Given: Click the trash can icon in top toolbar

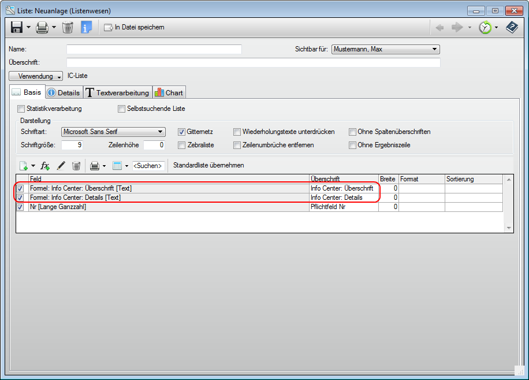Looking at the screenshot, I should coord(68,27).
